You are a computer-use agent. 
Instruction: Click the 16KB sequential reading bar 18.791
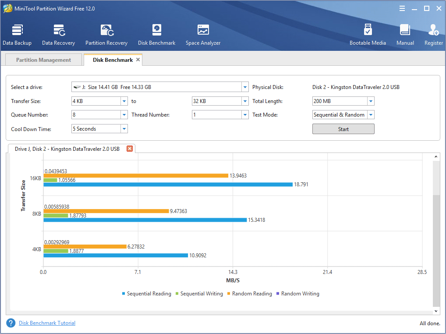click(168, 185)
